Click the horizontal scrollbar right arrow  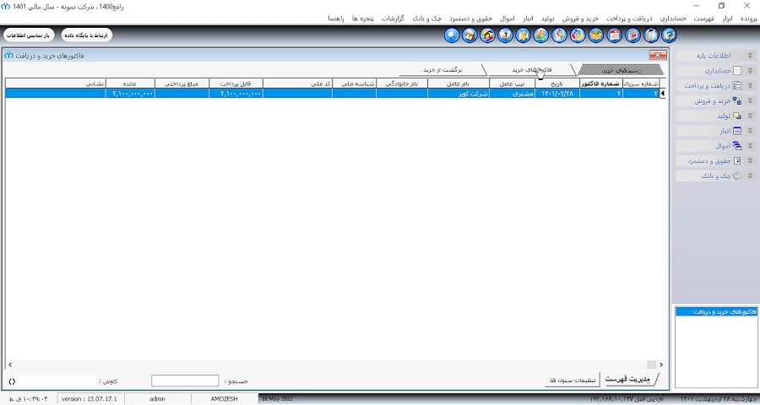coord(661,364)
